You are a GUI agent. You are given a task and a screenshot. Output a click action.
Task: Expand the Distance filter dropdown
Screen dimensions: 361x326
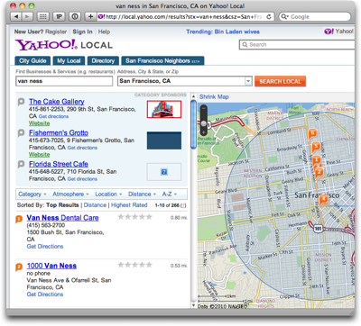click(142, 195)
